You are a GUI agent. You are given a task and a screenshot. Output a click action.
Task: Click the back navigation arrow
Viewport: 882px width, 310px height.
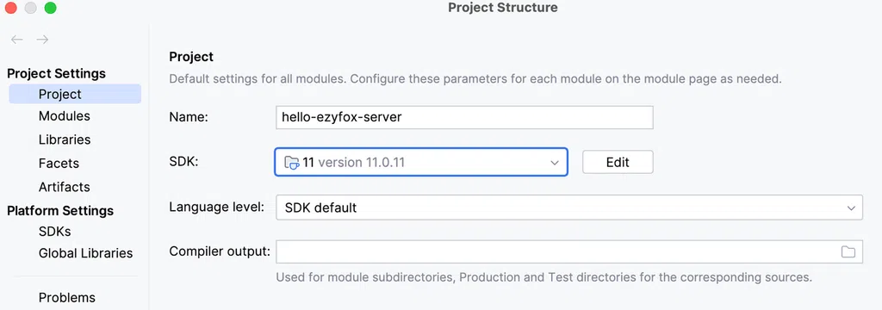point(17,40)
